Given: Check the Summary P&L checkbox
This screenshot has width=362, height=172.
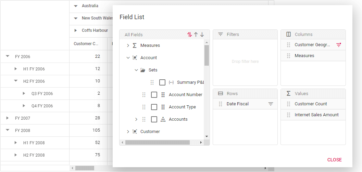Looking at the screenshot, I should point(162,82).
